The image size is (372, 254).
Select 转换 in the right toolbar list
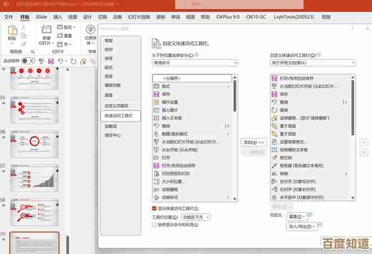point(311,173)
